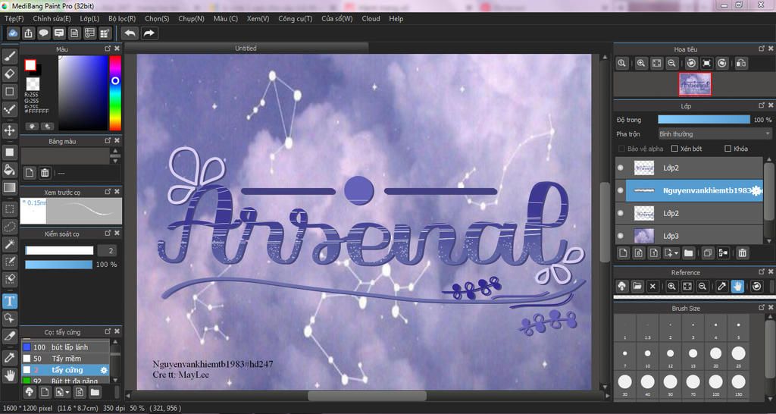Select the Gradient tool
The width and height of the screenshot is (776, 414).
pyautogui.click(x=9, y=188)
